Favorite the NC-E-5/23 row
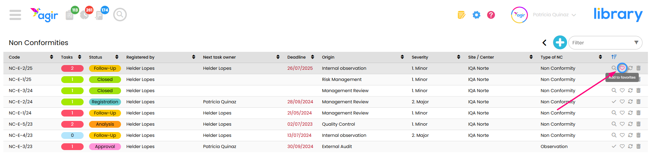Viewport: 651px width, 168px height. (622, 124)
